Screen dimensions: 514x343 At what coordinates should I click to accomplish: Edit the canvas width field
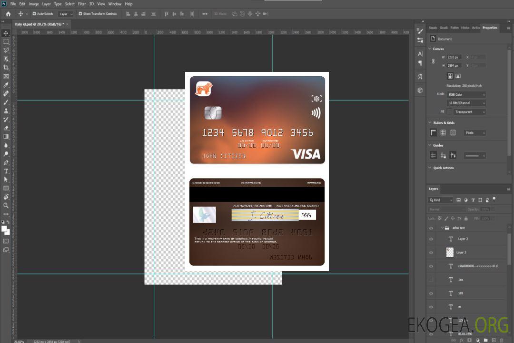454,57
